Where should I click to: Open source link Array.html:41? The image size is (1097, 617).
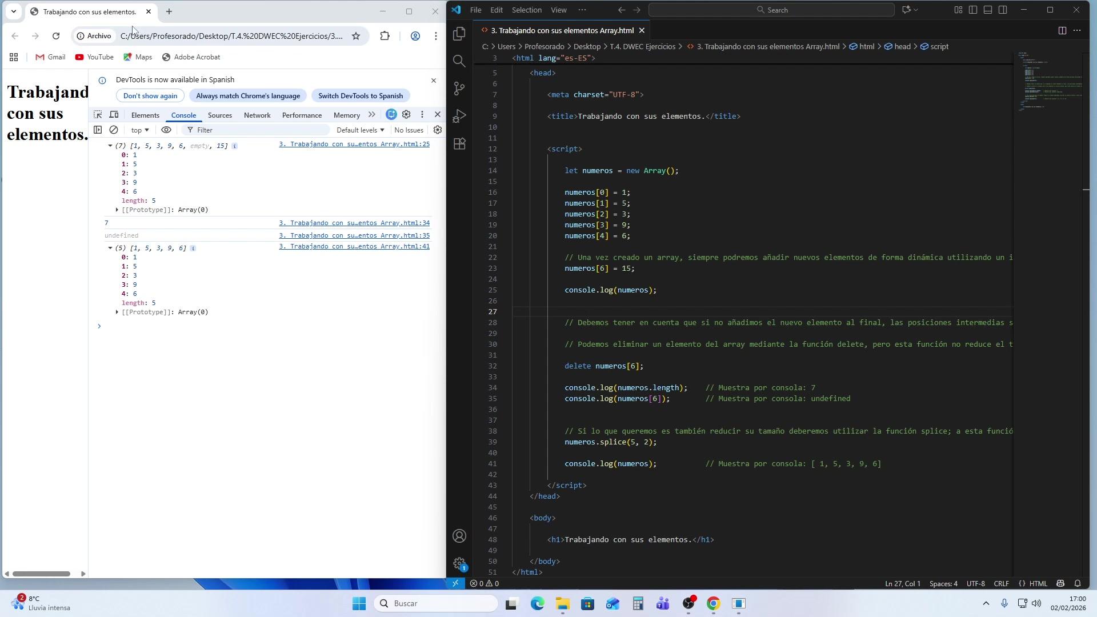click(x=354, y=247)
